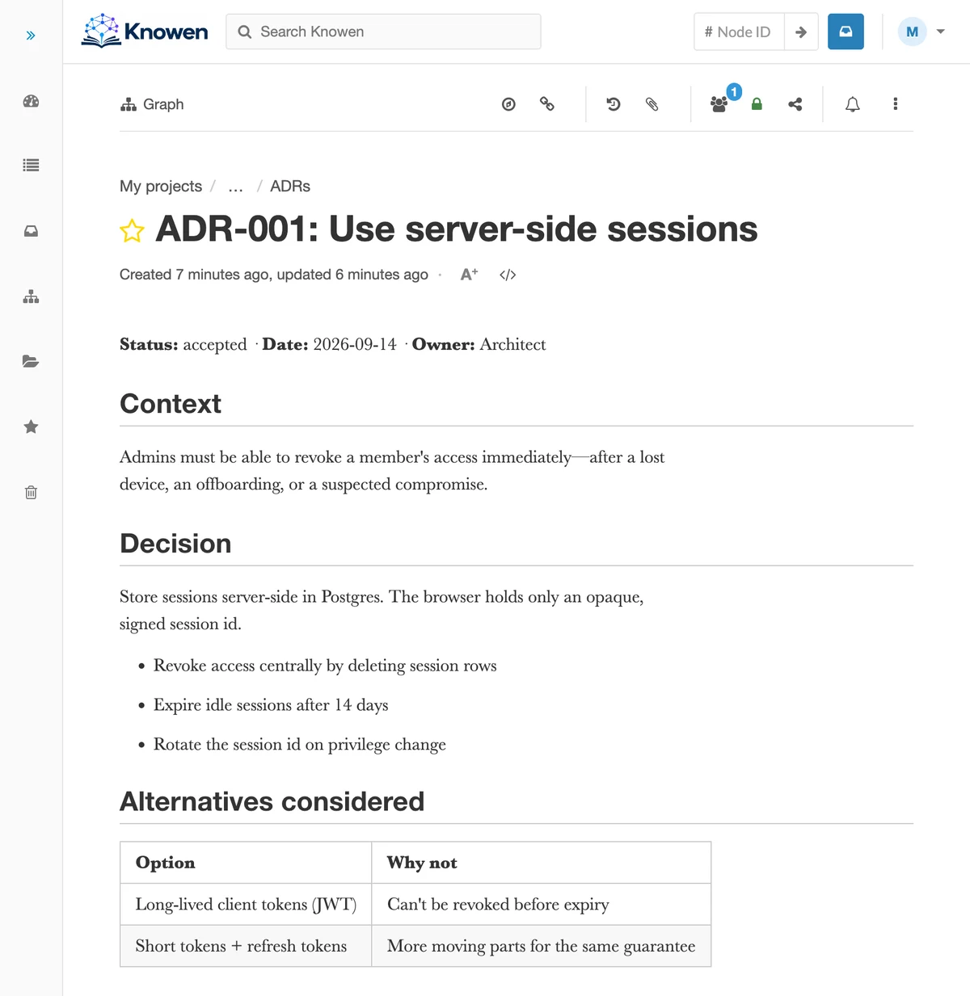
Task: Click 'Expire idle sessions after 14 days' bullet
Action: point(271,705)
